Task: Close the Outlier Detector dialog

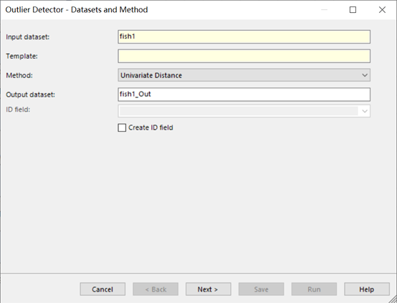Action: [x=382, y=10]
